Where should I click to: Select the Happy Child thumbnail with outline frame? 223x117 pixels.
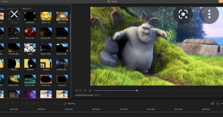click(x=46, y=48)
